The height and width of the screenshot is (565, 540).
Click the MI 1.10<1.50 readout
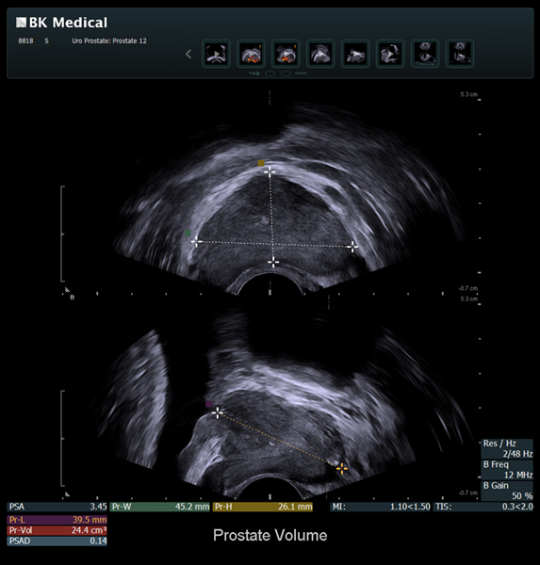381,507
